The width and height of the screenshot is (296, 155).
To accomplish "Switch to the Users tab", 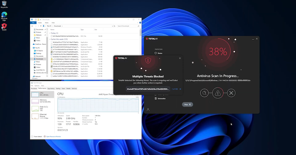I will [63, 88].
